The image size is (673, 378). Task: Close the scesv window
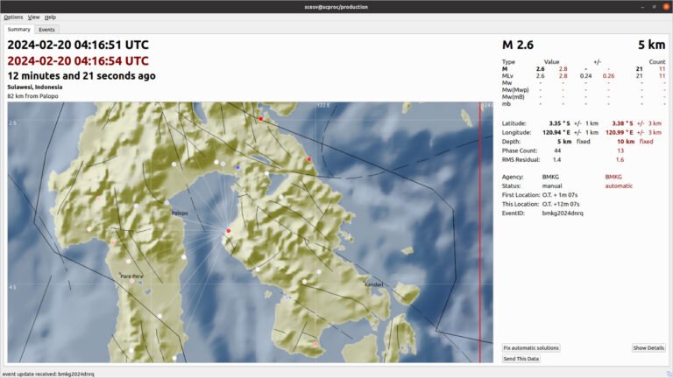666,7
